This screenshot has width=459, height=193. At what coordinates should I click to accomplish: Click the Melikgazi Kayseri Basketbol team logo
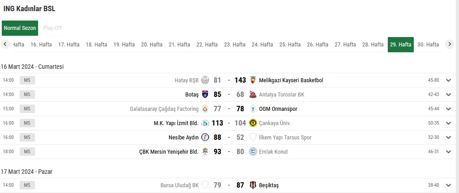click(x=253, y=80)
